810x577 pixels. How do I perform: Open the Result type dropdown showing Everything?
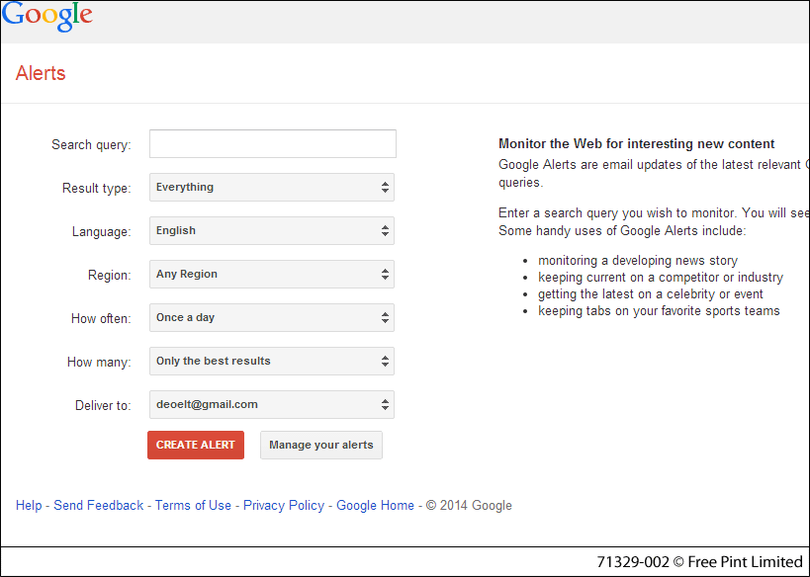(272, 188)
